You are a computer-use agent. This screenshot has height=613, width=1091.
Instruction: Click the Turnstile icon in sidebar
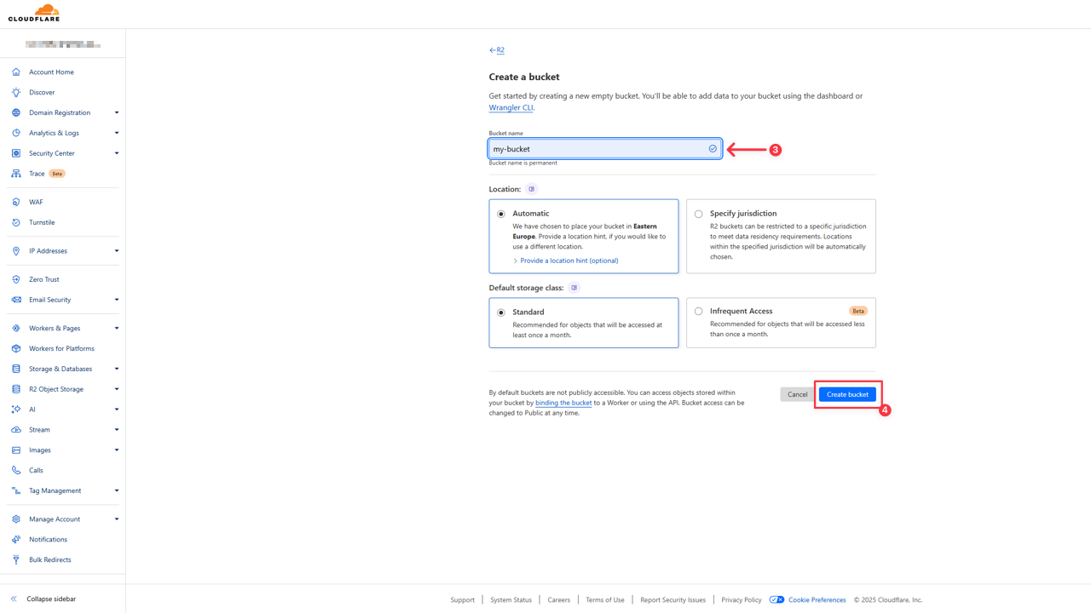(x=16, y=222)
